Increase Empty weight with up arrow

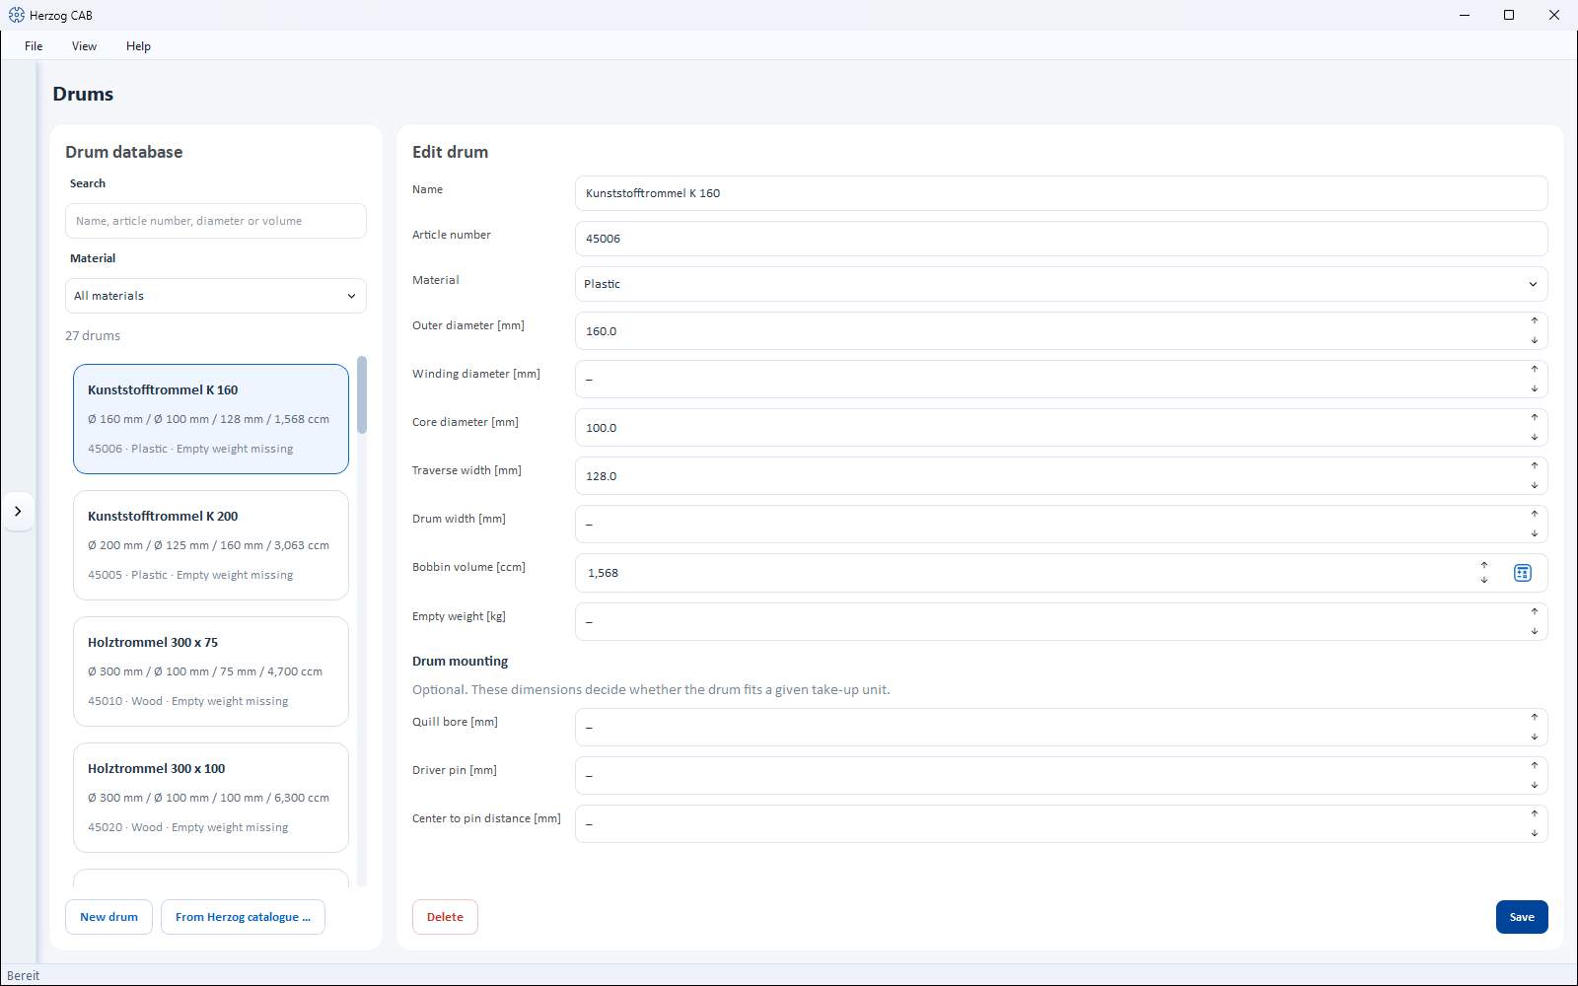click(x=1535, y=612)
